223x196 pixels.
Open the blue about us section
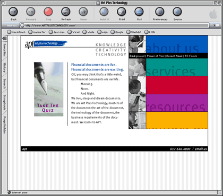pyautogui.click(x=177, y=44)
